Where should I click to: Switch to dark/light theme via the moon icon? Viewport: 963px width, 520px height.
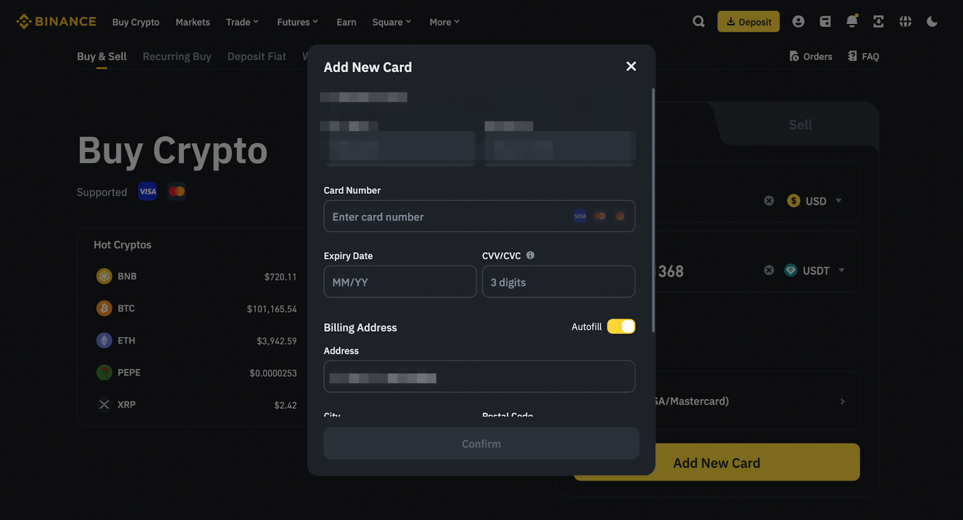click(931, 21)
